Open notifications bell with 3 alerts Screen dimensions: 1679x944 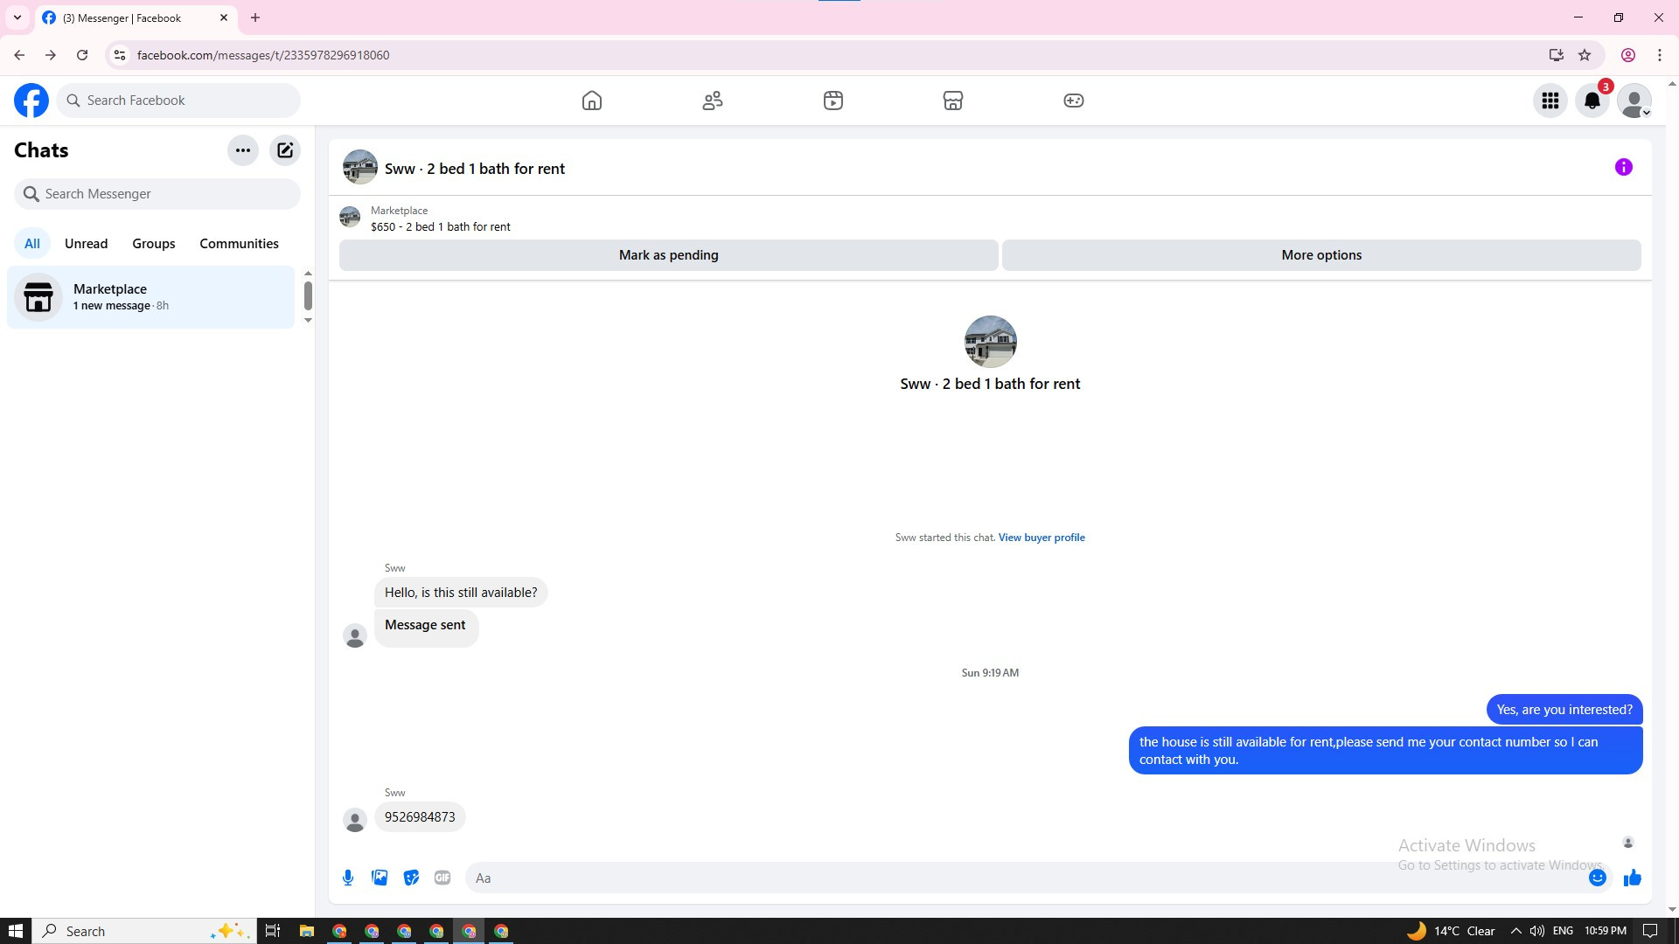[x=1592, y=101]
